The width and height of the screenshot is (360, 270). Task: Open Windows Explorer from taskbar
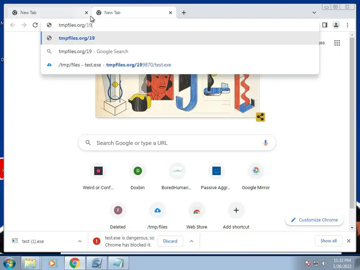30,263
